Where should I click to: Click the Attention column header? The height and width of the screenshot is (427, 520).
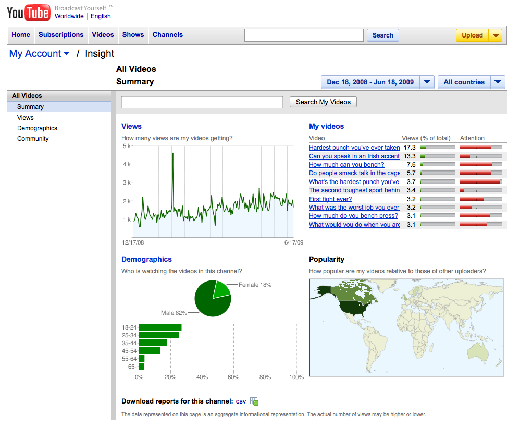[472, 138]
